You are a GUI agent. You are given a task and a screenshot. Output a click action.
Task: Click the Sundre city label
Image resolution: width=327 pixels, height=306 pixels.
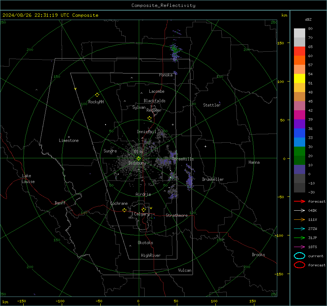pyautogui.click(x=110, y=151)
